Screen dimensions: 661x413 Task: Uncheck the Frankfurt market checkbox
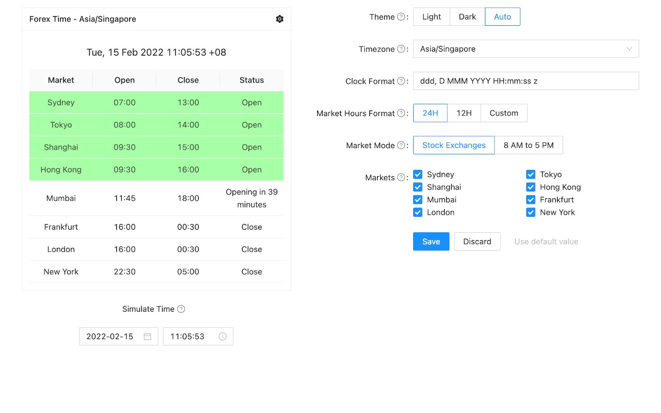point(531,200)
